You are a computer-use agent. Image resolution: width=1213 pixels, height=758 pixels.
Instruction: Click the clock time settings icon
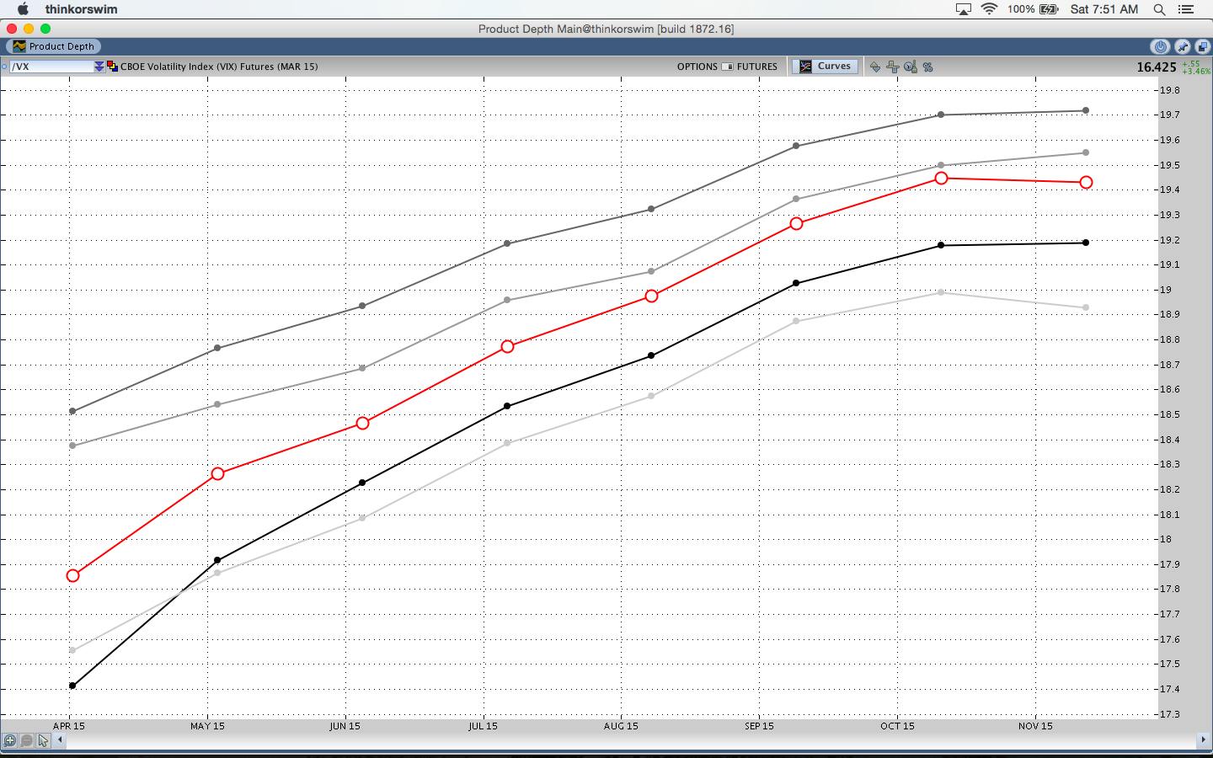pyautogui.click(x=911, y=67)
